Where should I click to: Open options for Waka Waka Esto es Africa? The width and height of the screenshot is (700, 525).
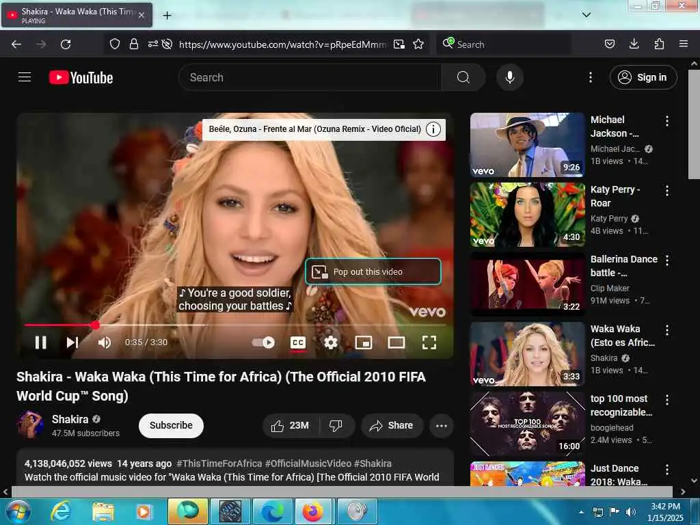pos(667,330)
